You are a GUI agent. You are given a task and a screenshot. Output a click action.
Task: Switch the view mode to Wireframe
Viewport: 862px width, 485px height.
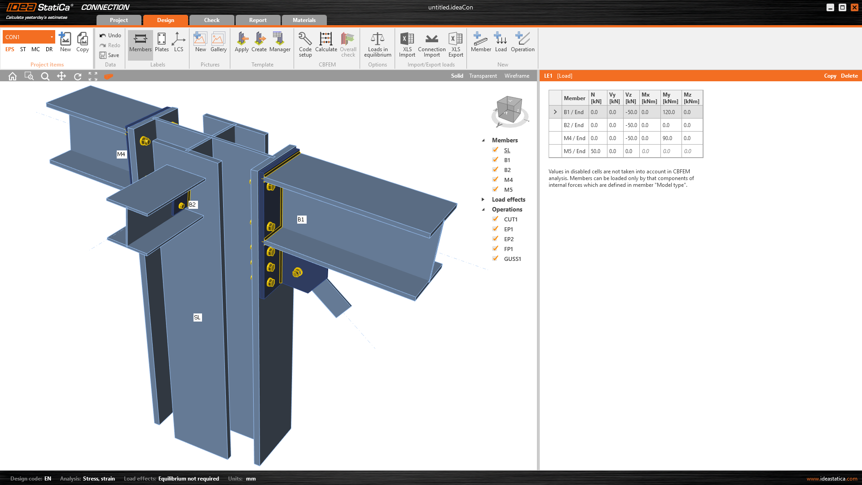(517, 76)
